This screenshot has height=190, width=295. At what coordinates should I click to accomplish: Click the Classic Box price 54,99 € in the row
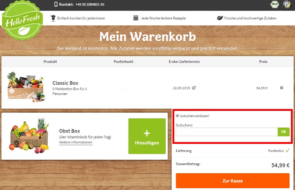(262, 88)
